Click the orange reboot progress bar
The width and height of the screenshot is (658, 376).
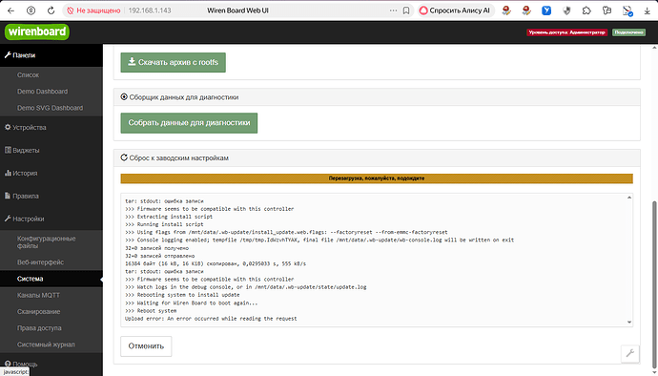click(377, 178)
